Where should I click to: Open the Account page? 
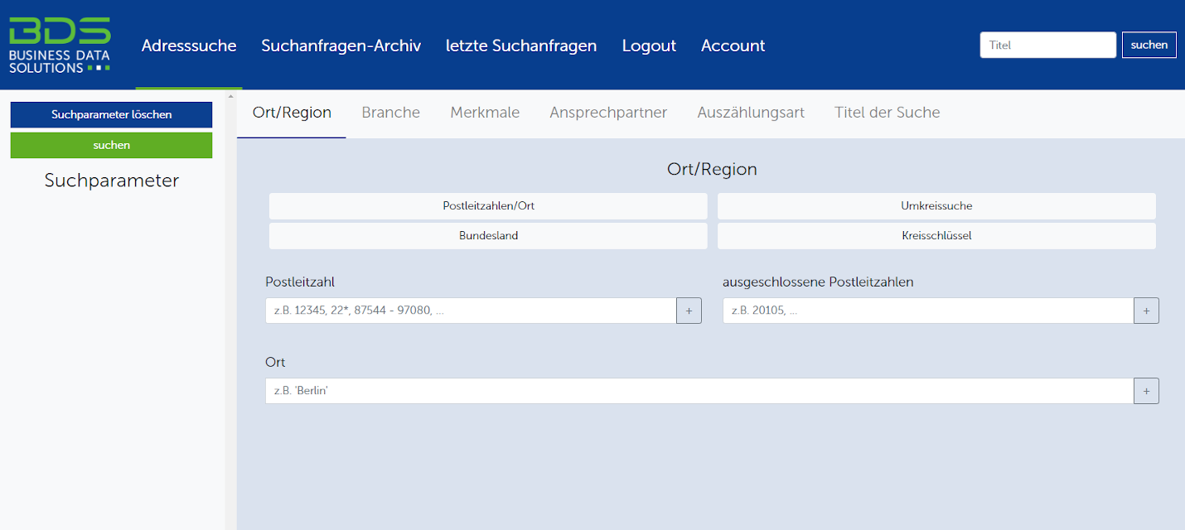tap(733, 46)
